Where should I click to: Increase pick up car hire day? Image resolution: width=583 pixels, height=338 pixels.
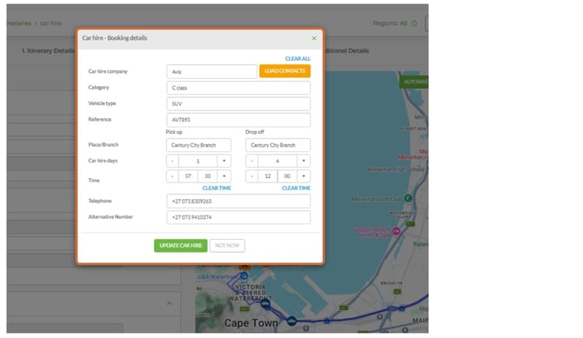(224, 161)
